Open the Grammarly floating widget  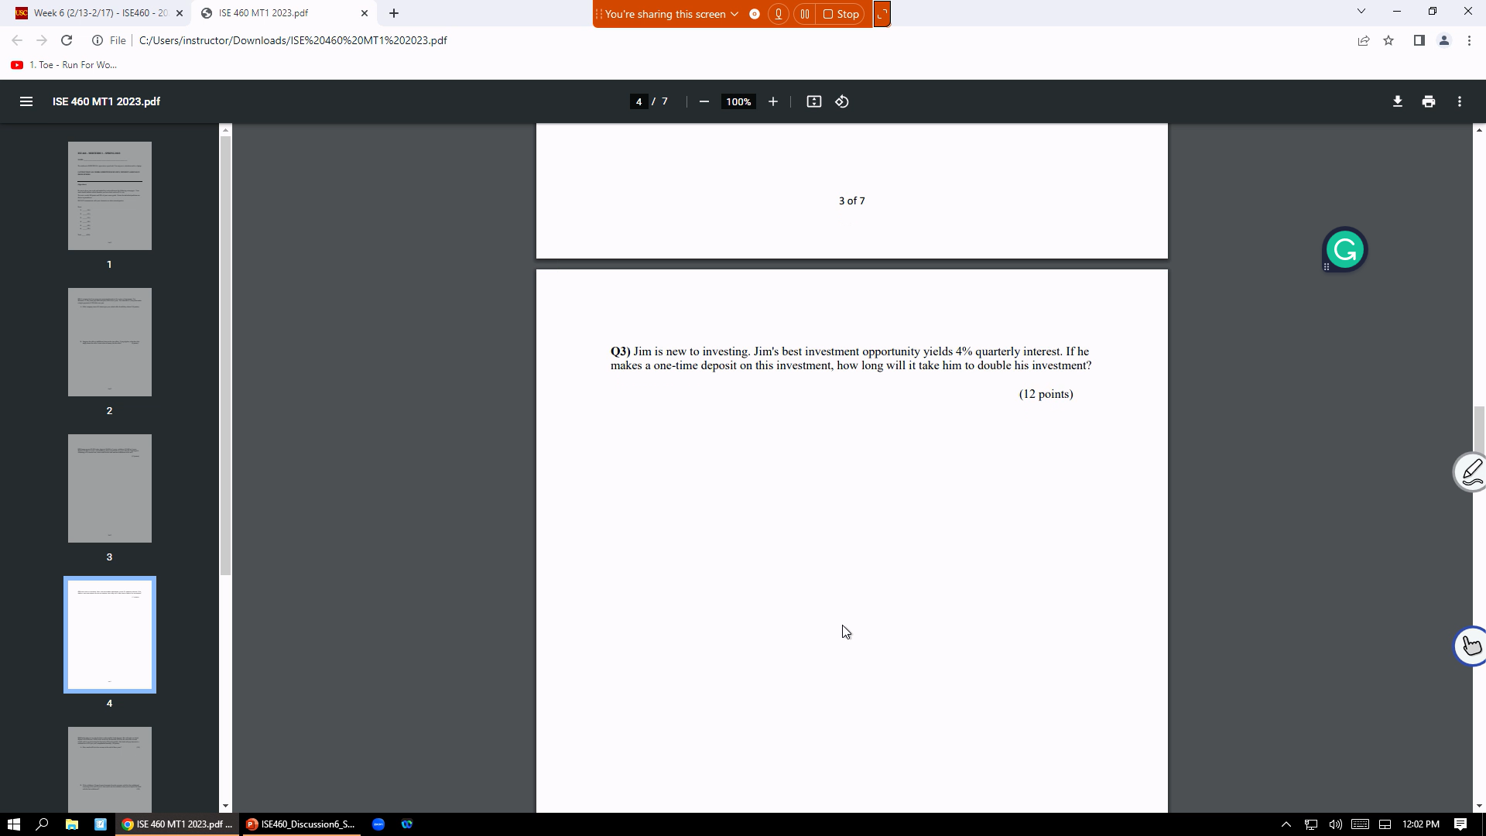(1345, 248)
